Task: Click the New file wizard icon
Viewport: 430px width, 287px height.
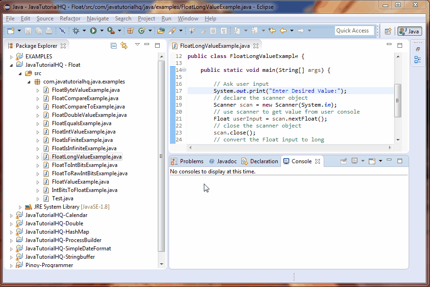Action: 11,31
